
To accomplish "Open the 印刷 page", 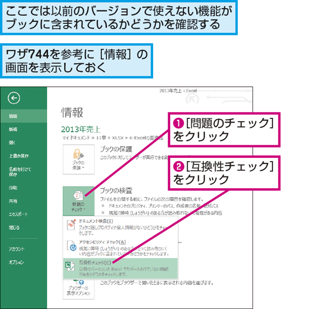I will point(13,187).
